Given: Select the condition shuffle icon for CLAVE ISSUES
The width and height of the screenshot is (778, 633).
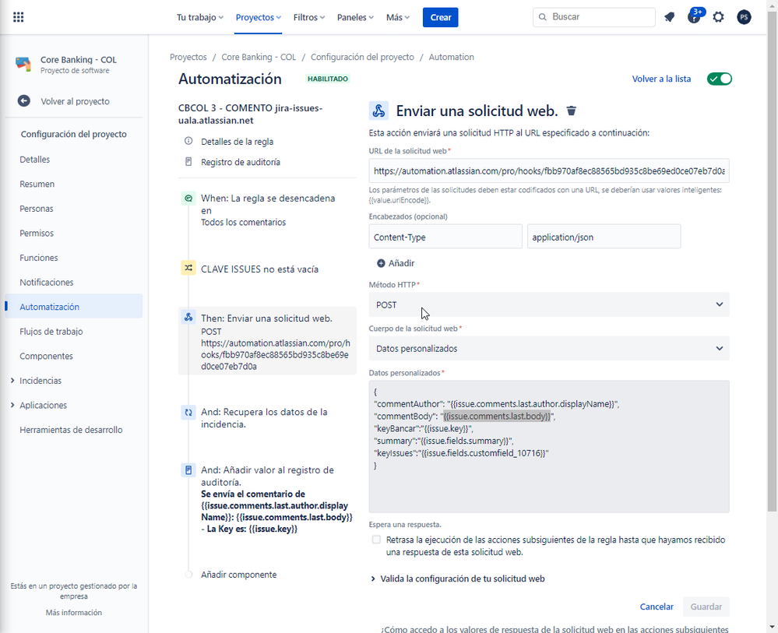Looking at the screenshot, I should (188, 268).
